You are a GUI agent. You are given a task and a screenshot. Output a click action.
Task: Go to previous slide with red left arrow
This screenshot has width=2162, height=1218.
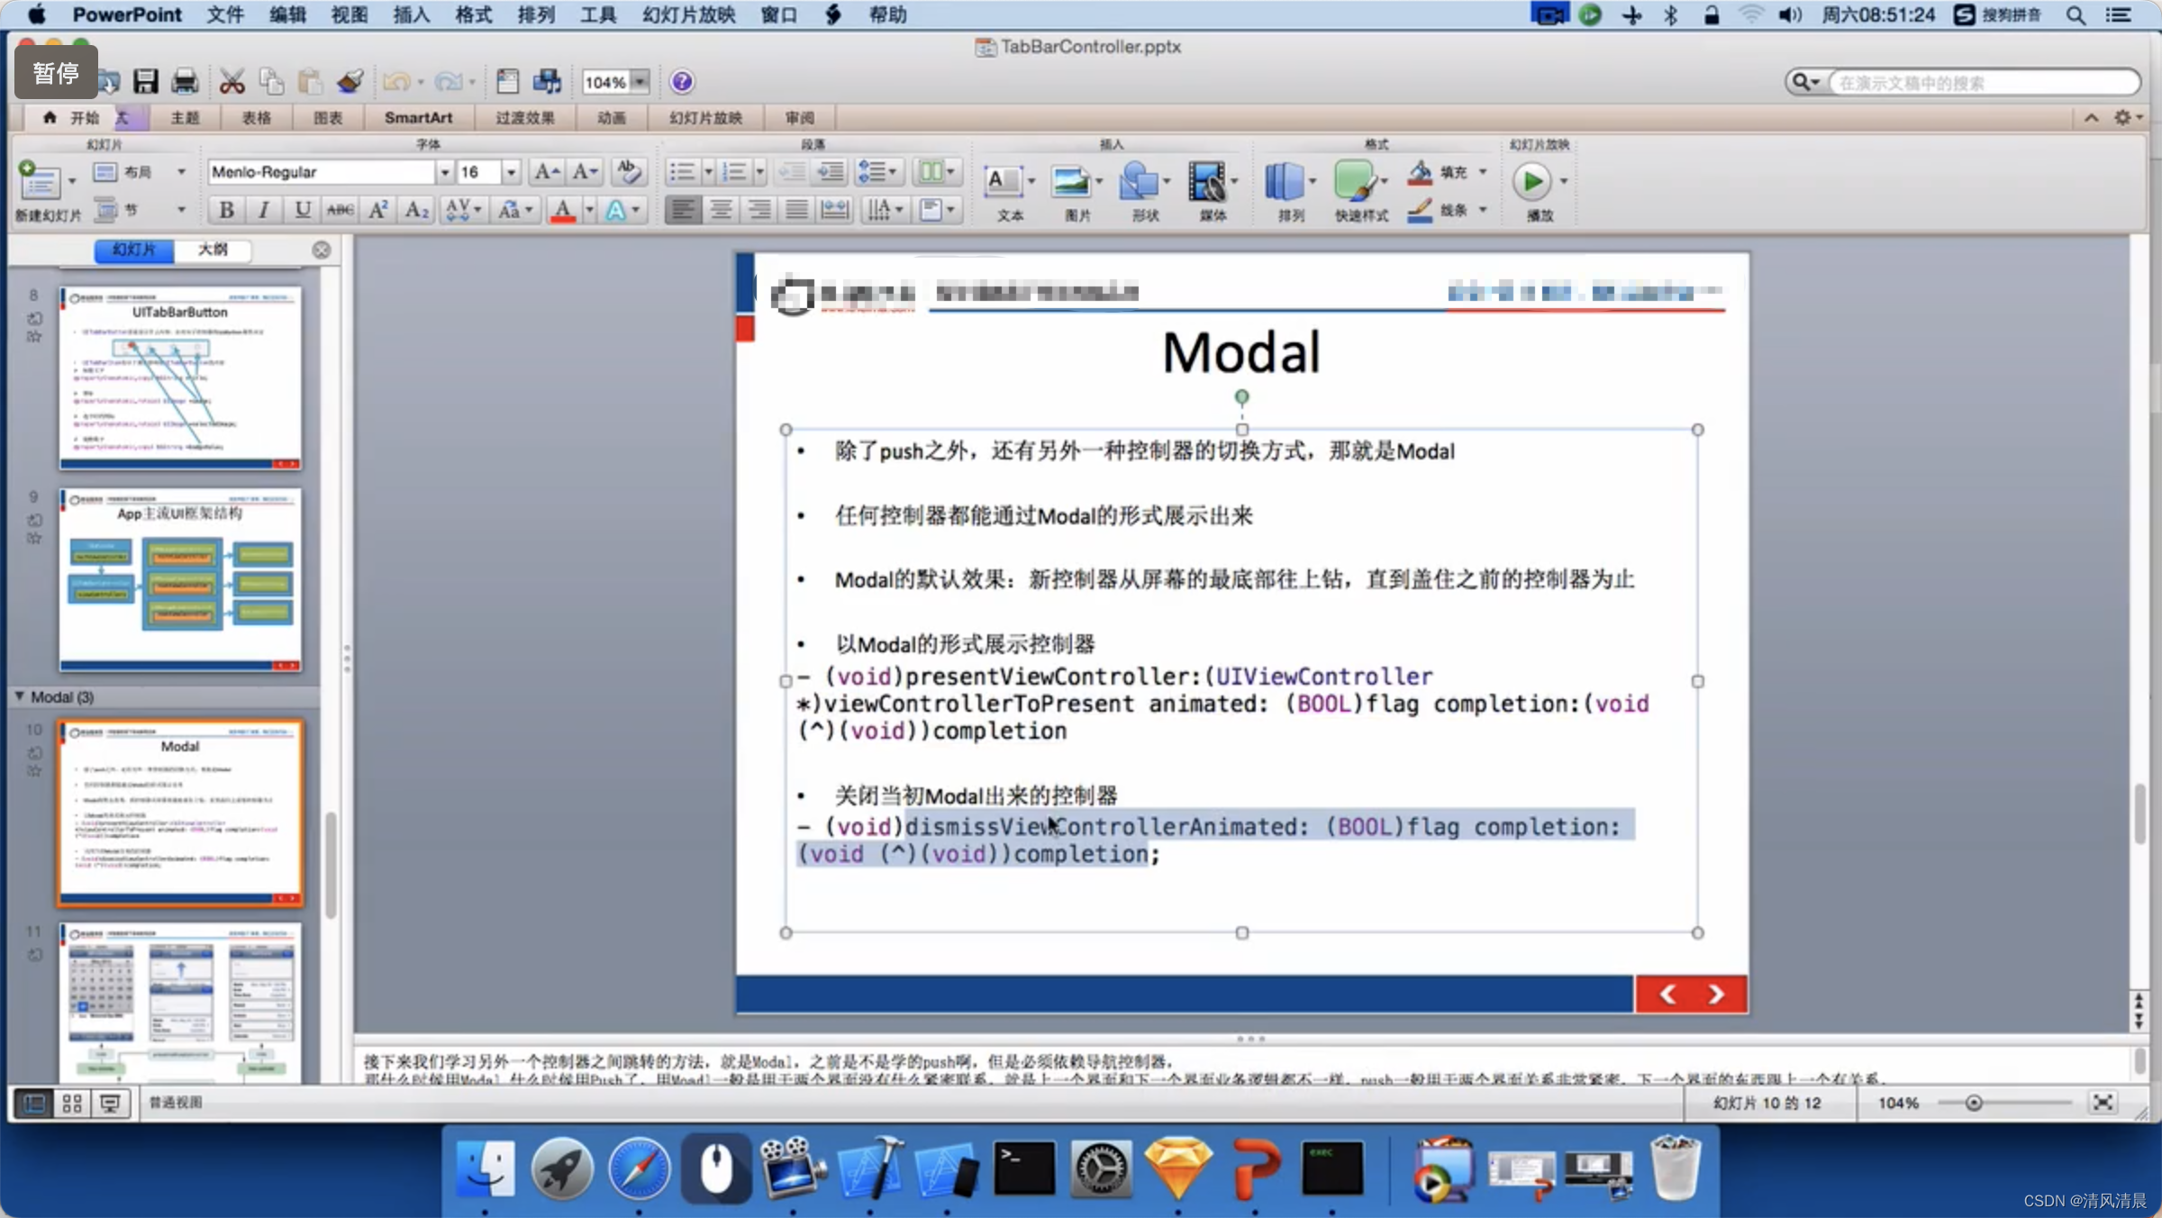click(x=1667, y=994)
